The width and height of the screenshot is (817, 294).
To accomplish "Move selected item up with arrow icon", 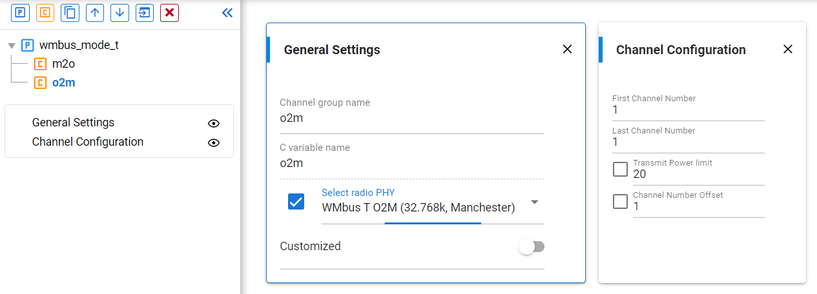I will click(x=95, y=13).
